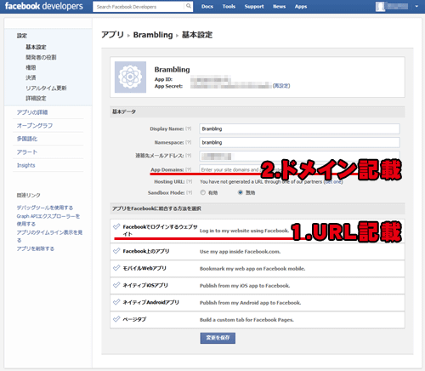This screenshot has height=371, width=425.
Task: Click App Secret (再設定) reset link
Action: [281, 86]
